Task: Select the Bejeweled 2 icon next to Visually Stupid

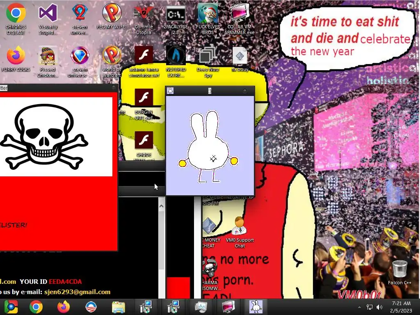Action: tap(80, 19)
